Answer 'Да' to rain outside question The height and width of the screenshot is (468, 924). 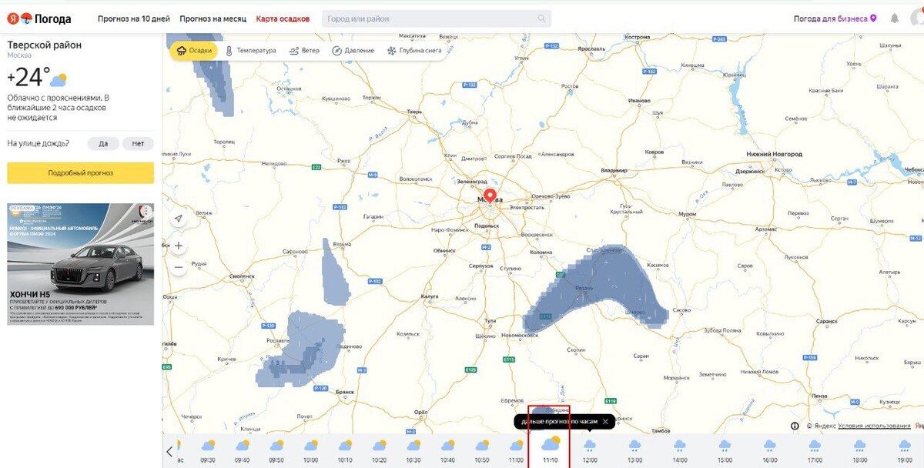103,144
